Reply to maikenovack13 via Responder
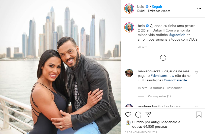The height and width of the screenshot is (134, 205). click(x=174, y=88)
